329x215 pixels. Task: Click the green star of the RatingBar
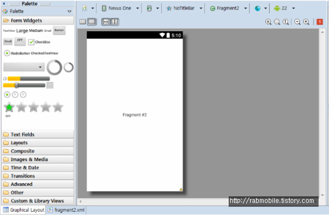(x=9, y=107)
